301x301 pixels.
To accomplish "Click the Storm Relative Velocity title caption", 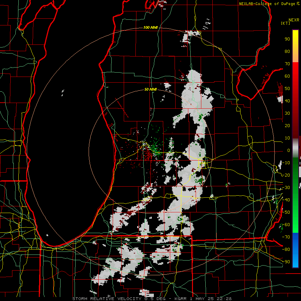I will tap(152, 299).
